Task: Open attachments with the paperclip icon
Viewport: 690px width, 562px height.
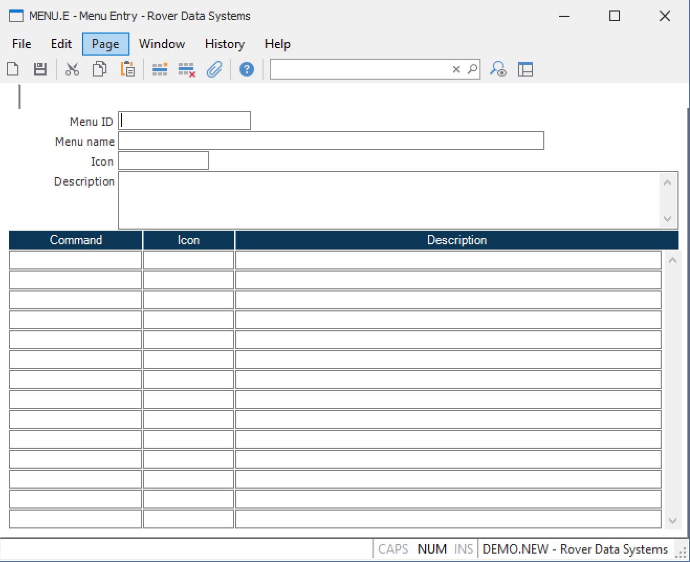Action: click(x=214, y=69)
